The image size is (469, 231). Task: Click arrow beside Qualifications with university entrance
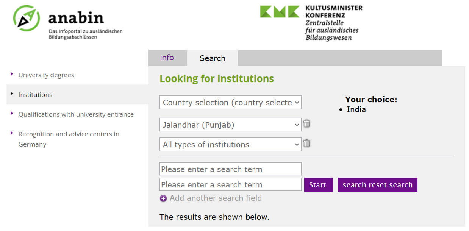pyautogui.click(x=12, y=113)
